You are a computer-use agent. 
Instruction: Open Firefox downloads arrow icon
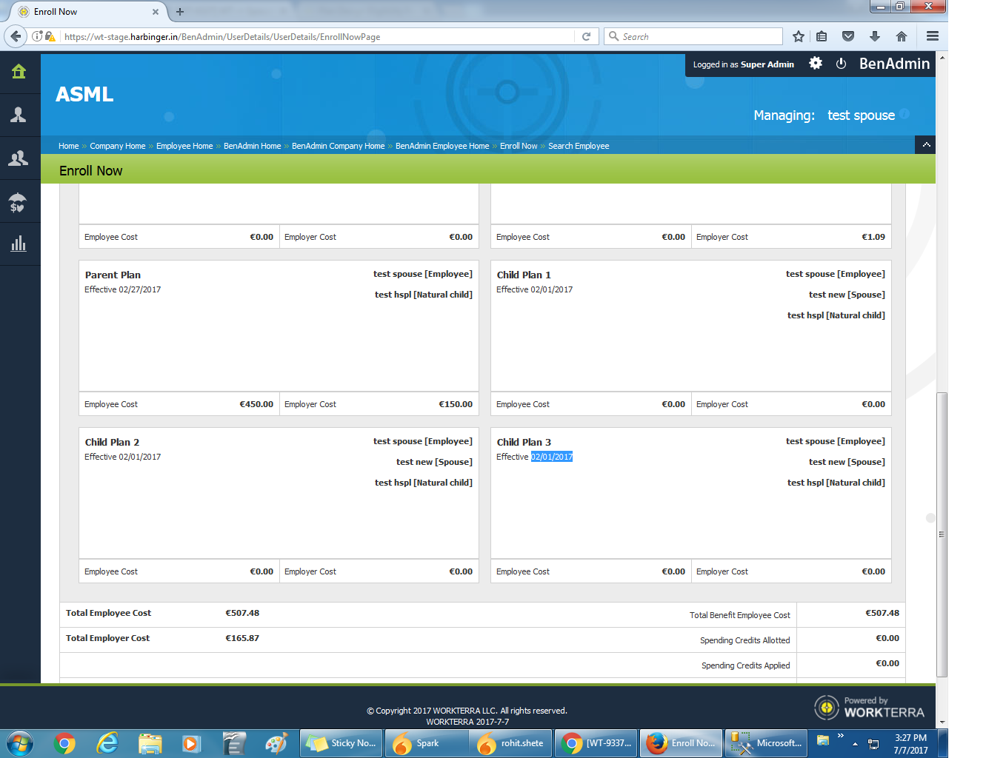click(874, 36)
